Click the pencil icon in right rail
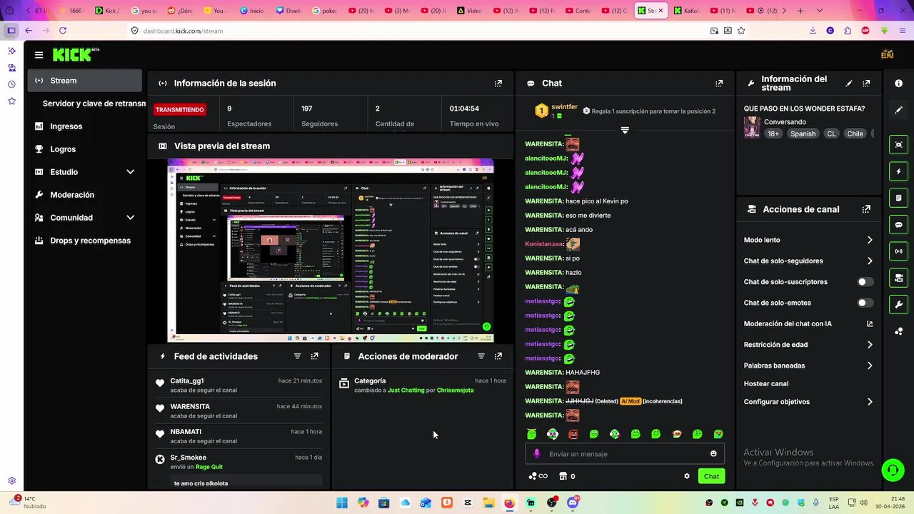Image resolution: width=914 pixels, height=514 pixels. (x=898, y=110)
